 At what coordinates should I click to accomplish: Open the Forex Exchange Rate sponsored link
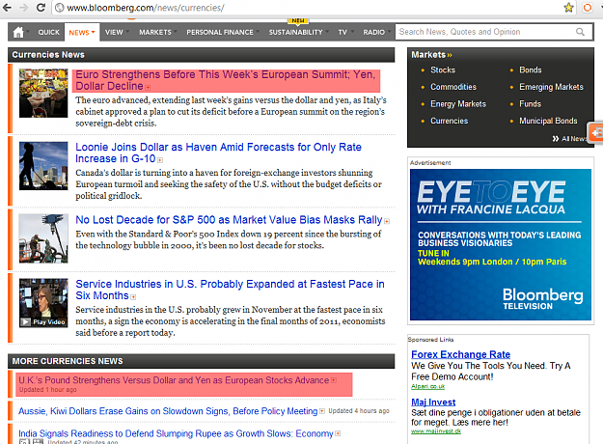coord(461,354)
